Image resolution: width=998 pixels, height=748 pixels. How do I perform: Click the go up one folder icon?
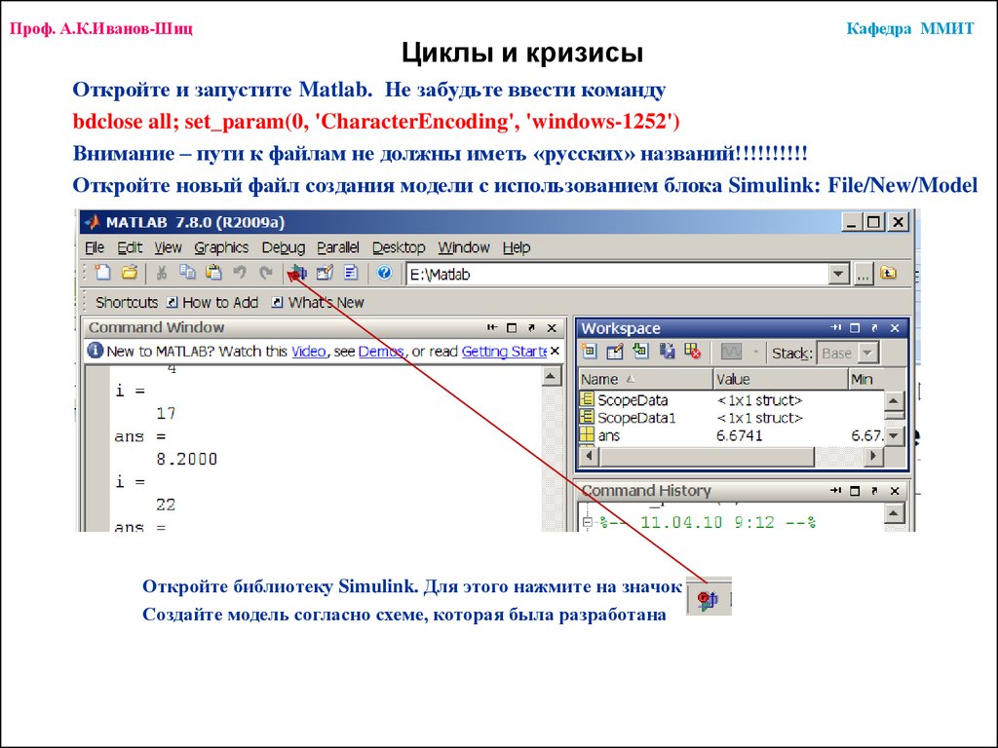pyautogui.click(x=888, y=274)
